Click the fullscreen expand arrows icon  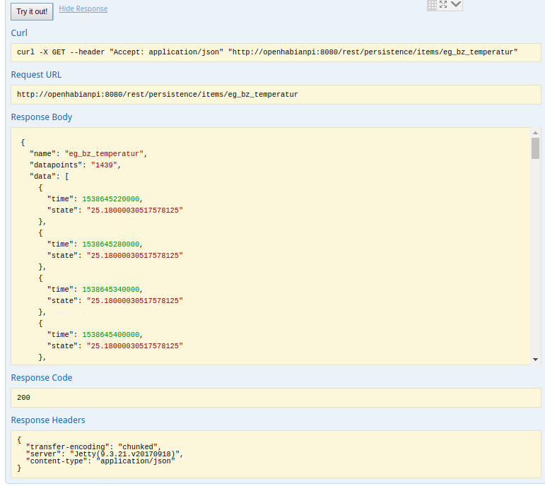[x=443, y=4]
